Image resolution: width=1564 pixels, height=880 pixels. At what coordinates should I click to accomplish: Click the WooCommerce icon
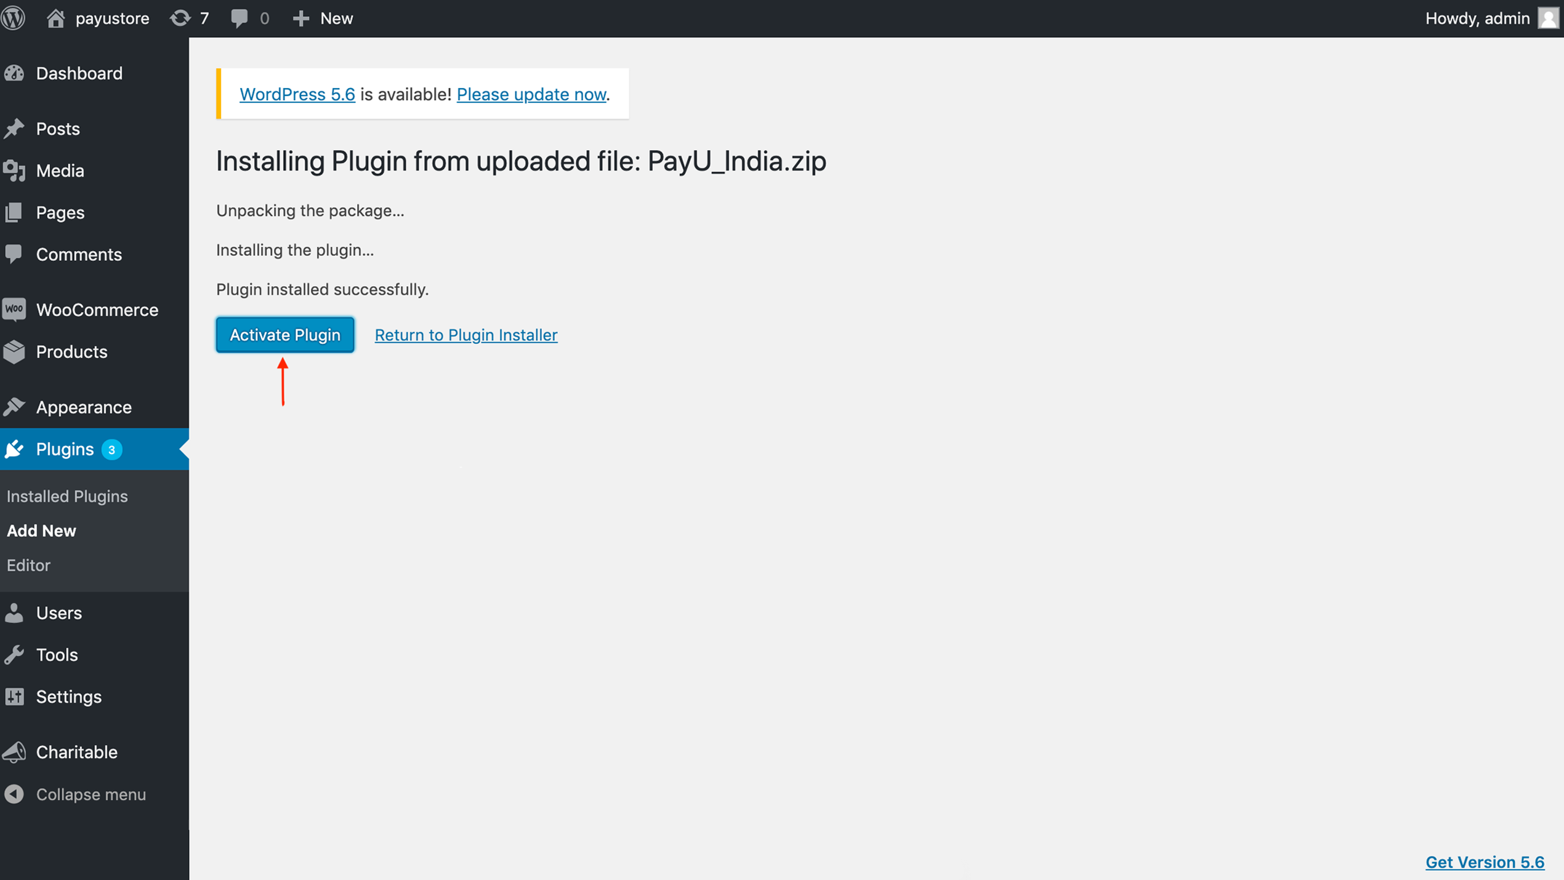tap(15, 309)
